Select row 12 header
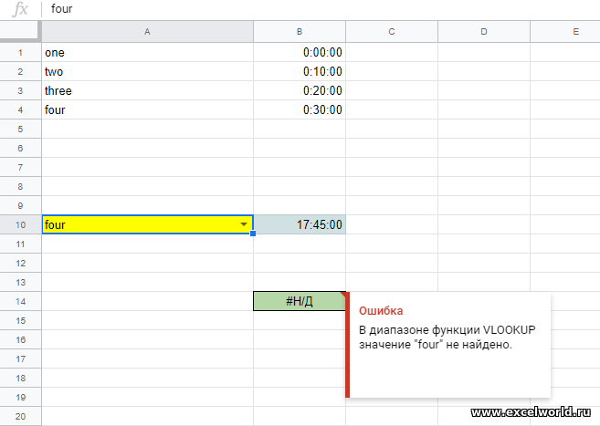 20,263
